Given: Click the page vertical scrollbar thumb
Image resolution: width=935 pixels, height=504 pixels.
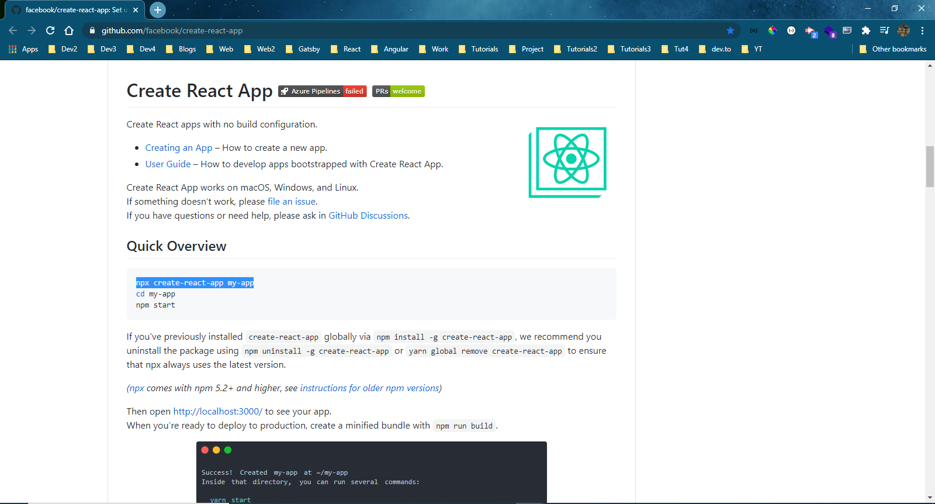Looking at the screenshot, I should (930, 167).
